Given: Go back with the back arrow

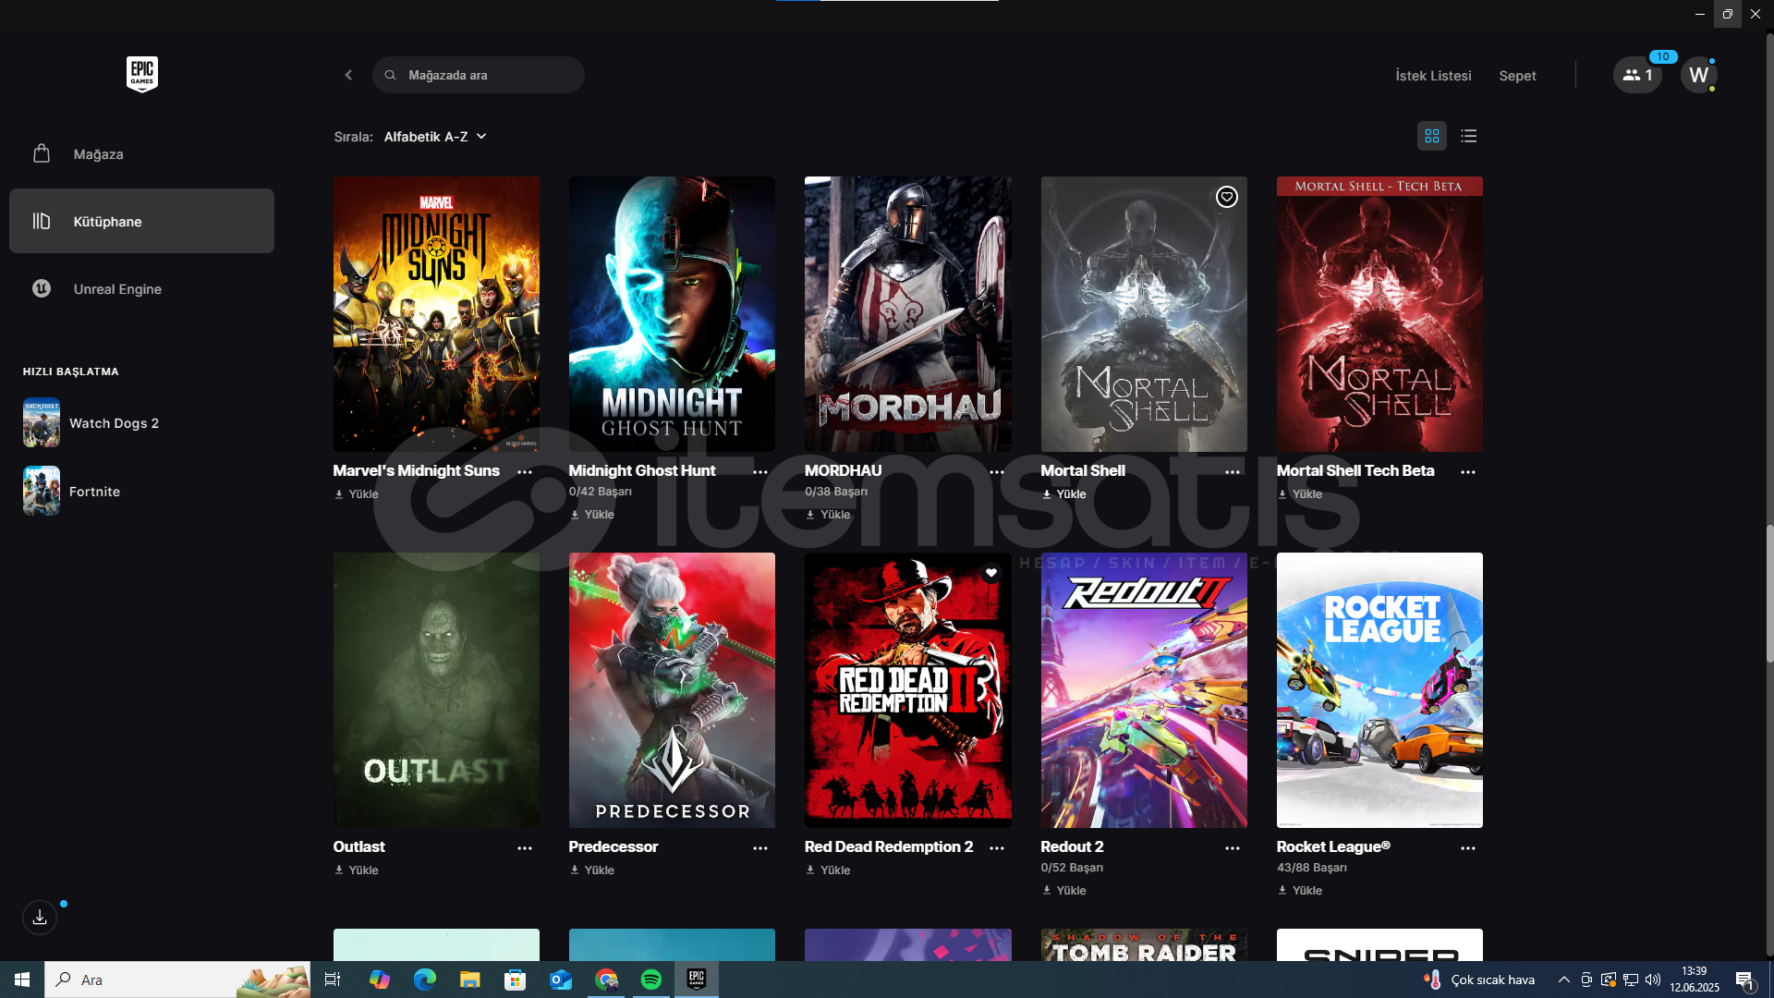Looking at the screenshot, I should [x=348, y=75].
